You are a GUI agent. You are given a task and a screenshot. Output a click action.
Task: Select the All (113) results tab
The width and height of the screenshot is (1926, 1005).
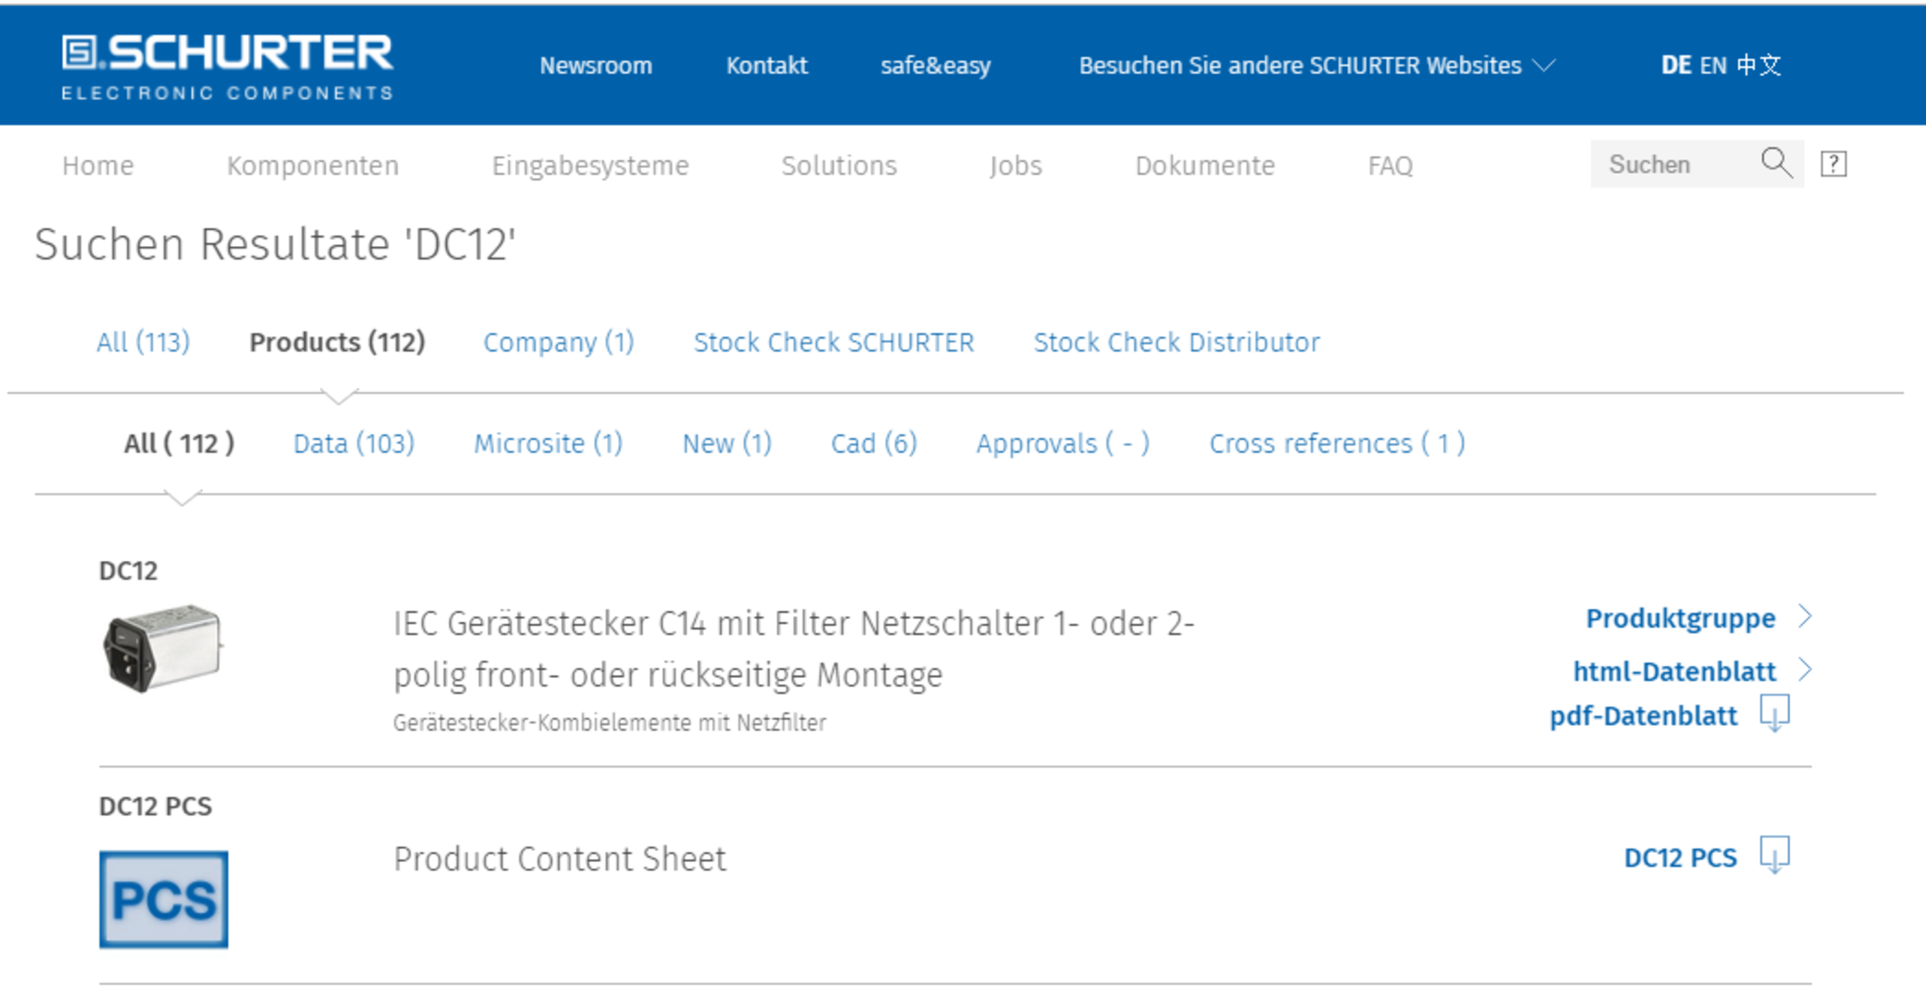tap(143, 342)
